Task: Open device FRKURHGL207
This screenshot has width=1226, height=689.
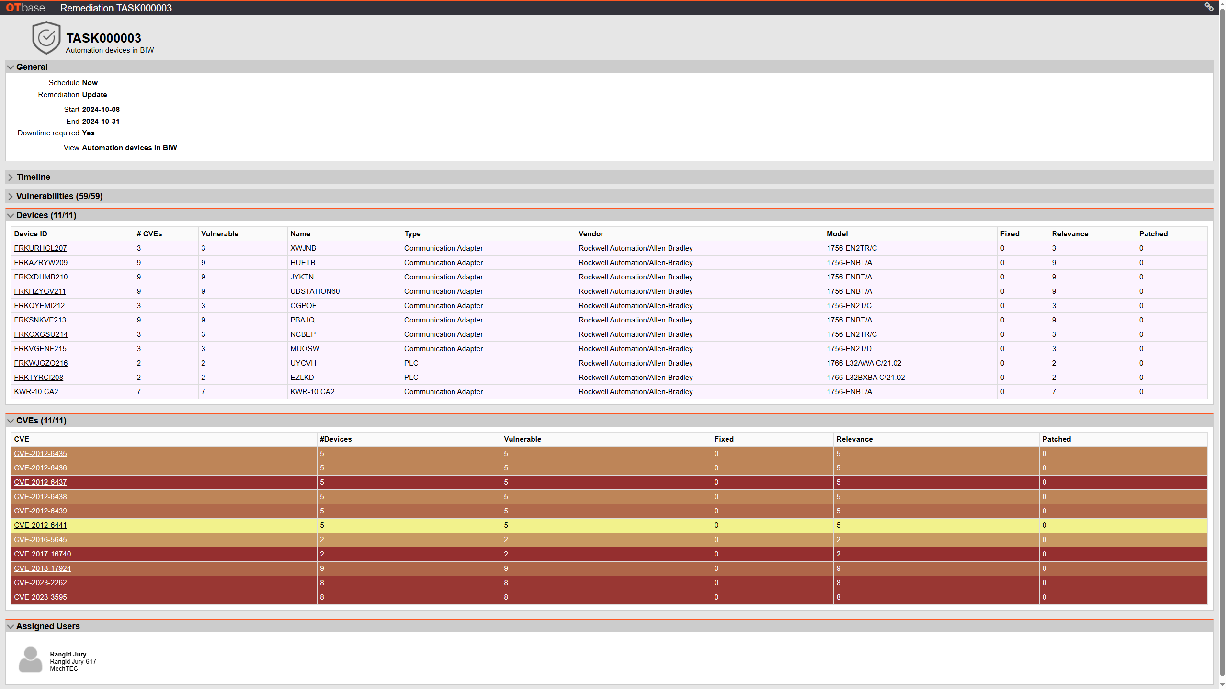Action: pos(40,248)
